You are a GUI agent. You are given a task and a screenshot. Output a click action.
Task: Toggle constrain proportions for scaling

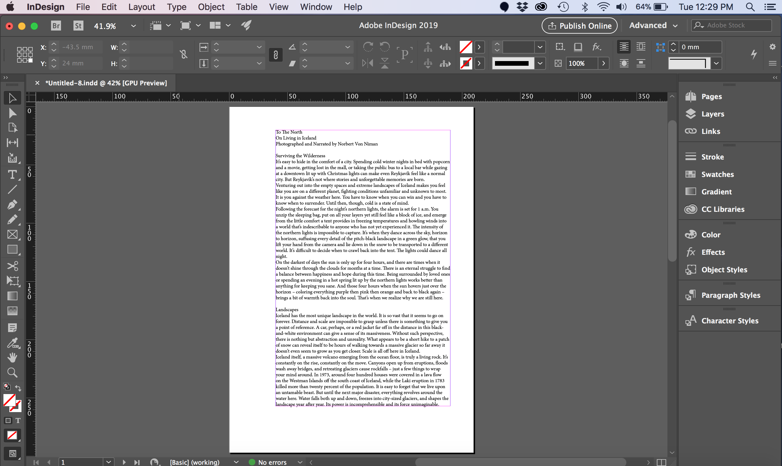(276, 55)
